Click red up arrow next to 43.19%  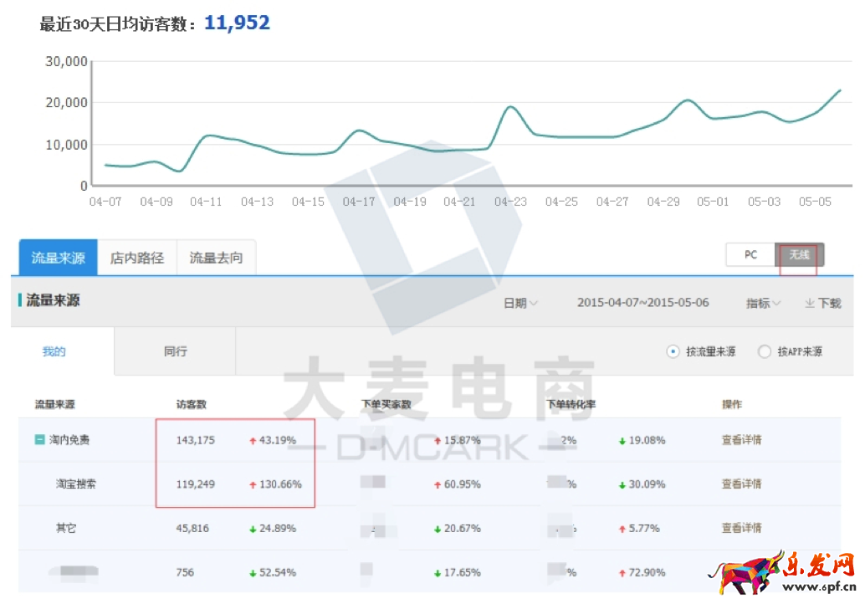pyautogui.click(x=253, y=440)
